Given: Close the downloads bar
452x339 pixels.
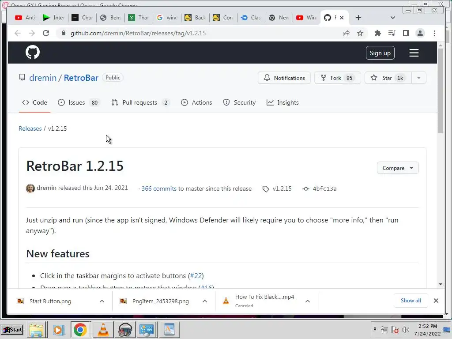Looking at the screenshot, I should point(436,301).
